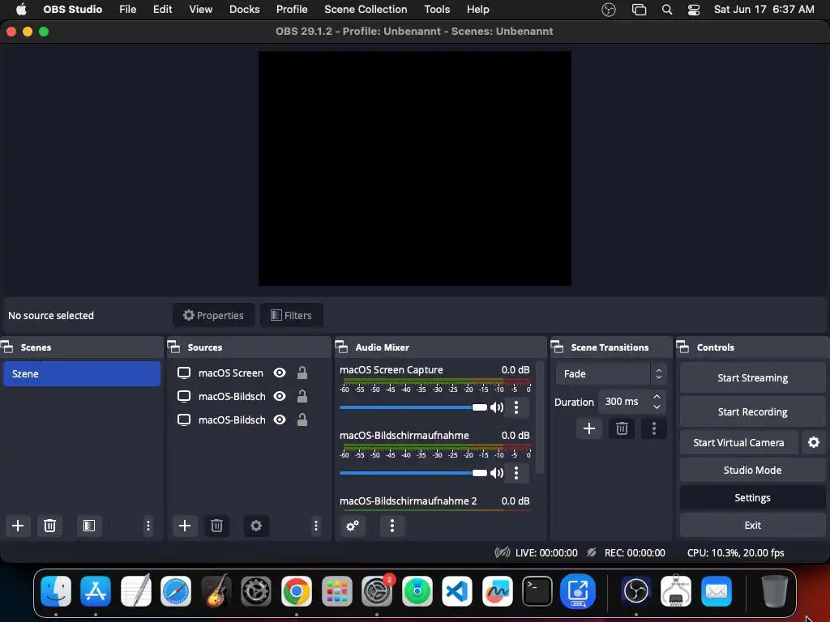Undock the Scenes panel icon
Viewport: 830px width, 622px height.
[x=6, y=347]
